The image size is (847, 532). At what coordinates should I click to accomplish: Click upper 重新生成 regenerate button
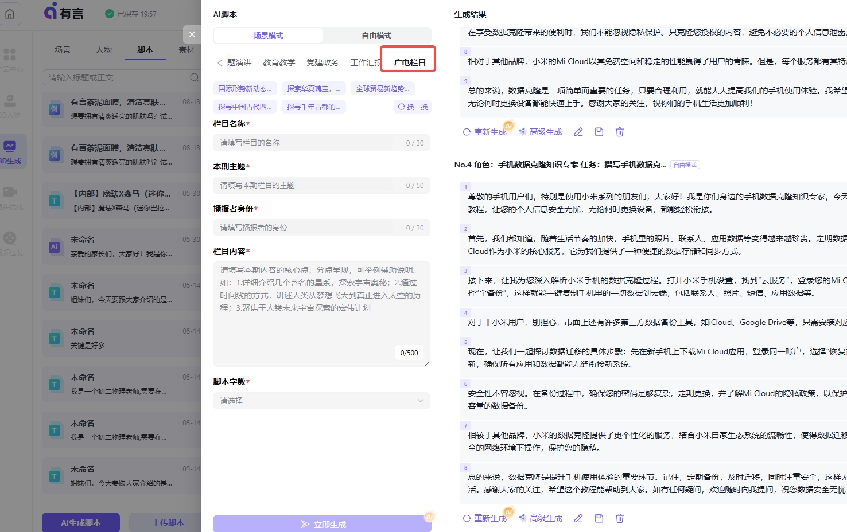(x=485, y=132)
